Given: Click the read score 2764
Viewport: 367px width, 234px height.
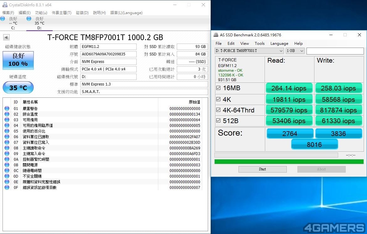Looking at the screenshot, I should [290, 133].
